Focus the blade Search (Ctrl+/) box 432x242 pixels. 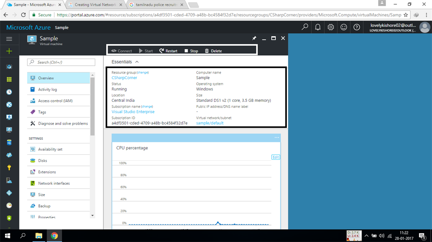coord(61,62)
